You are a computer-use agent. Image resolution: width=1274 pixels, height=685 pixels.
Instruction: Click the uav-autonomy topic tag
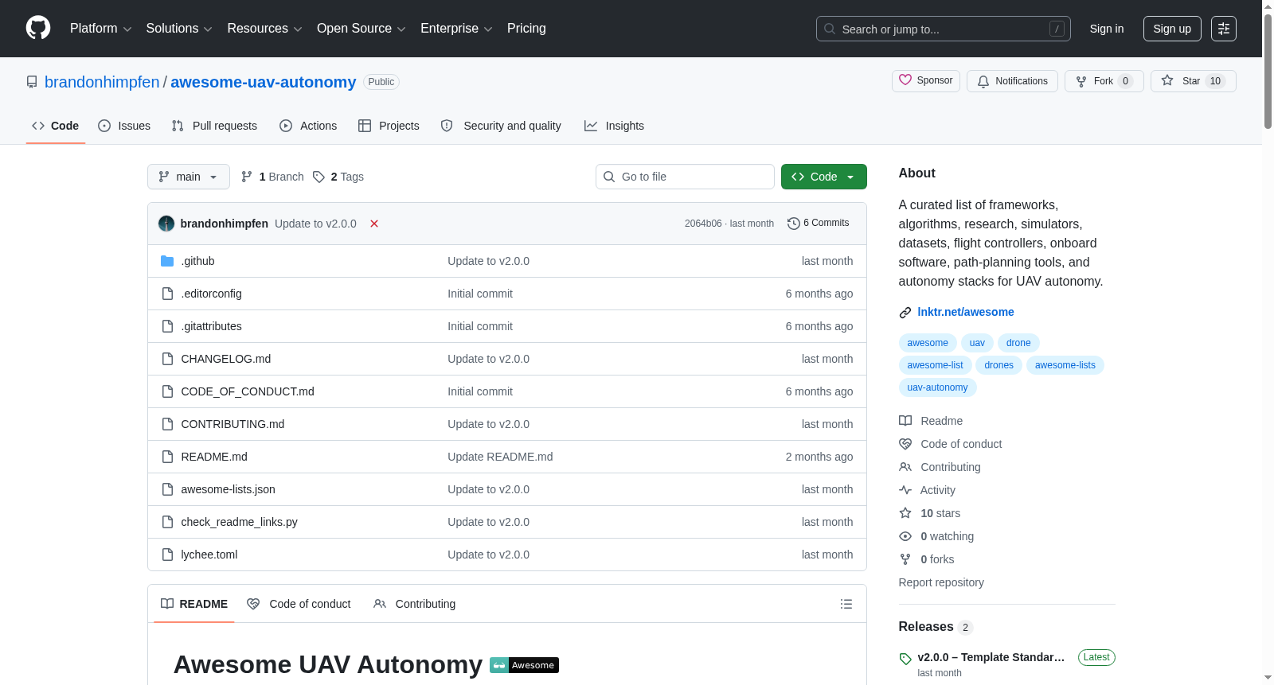(x=937, y=387)
